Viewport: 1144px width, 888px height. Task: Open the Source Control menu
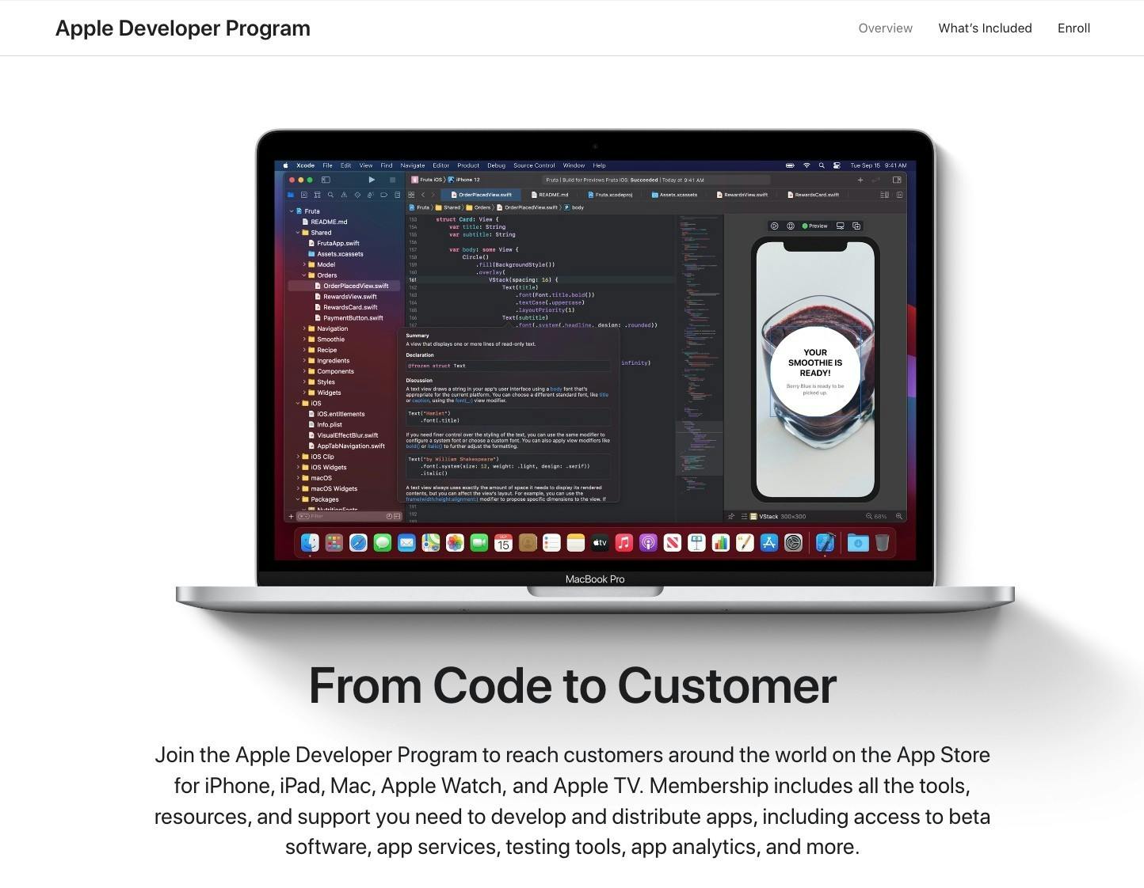click(534, 165)
